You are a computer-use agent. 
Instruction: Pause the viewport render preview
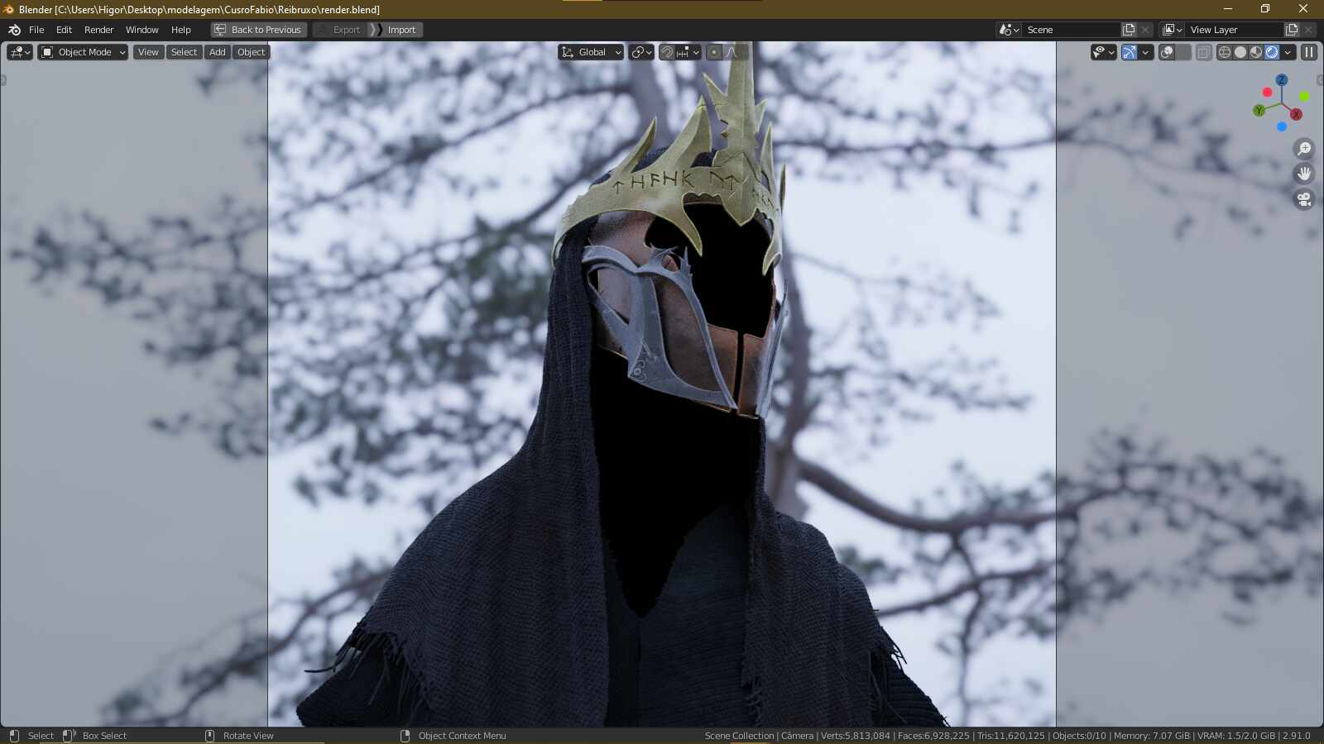coord(1309,52)
